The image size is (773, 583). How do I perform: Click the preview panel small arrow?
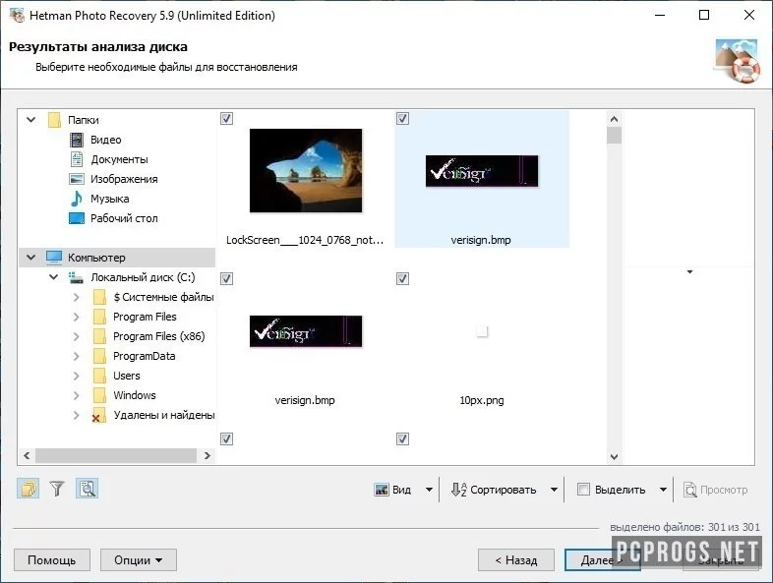coord(689,272)
